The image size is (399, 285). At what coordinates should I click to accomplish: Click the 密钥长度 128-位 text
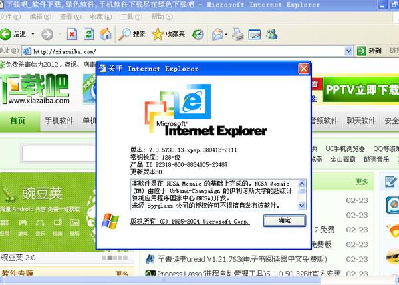point(155,157)
